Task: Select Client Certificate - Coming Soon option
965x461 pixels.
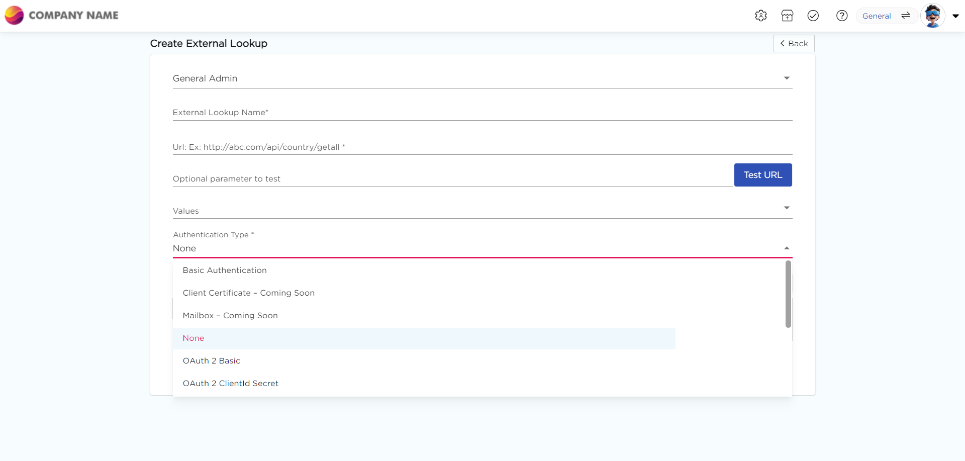Action: pyautogui.click(x=249, y=293)
